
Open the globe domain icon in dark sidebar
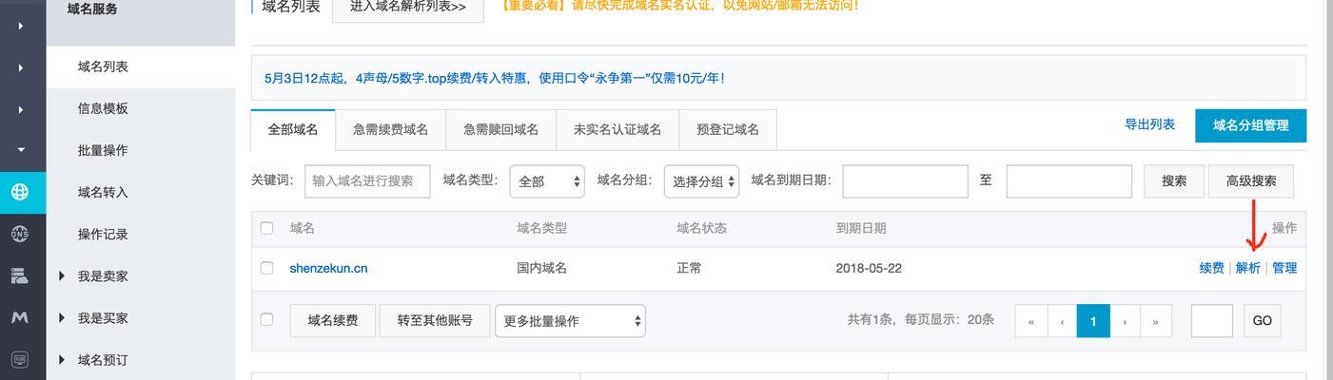point(20,192)
